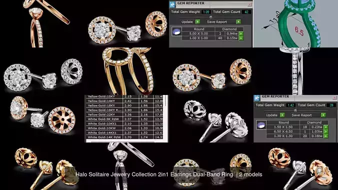Select the 'White Gold:14KX1' row
This screenshot has width=338, height=190.
tap(125, 132)
